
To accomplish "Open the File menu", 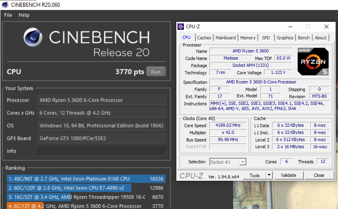I will pyautogui.click(x=8, y=15).
